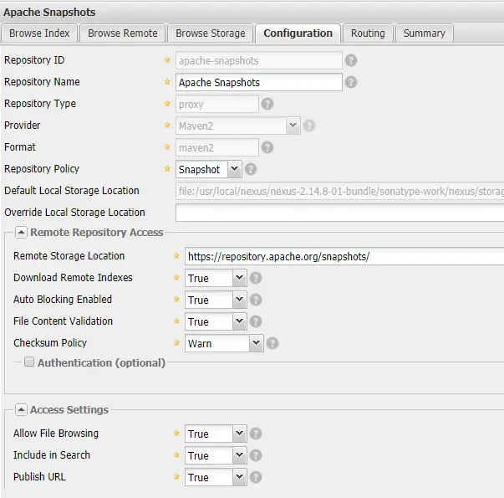
Task: Click the Format maven2 field
Action: tap(217, 147)
